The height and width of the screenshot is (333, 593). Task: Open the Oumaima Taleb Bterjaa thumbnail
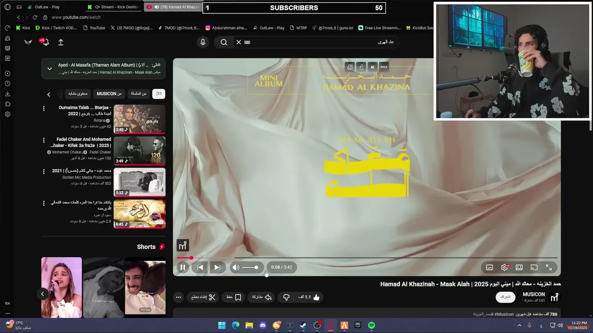(139, 119)
